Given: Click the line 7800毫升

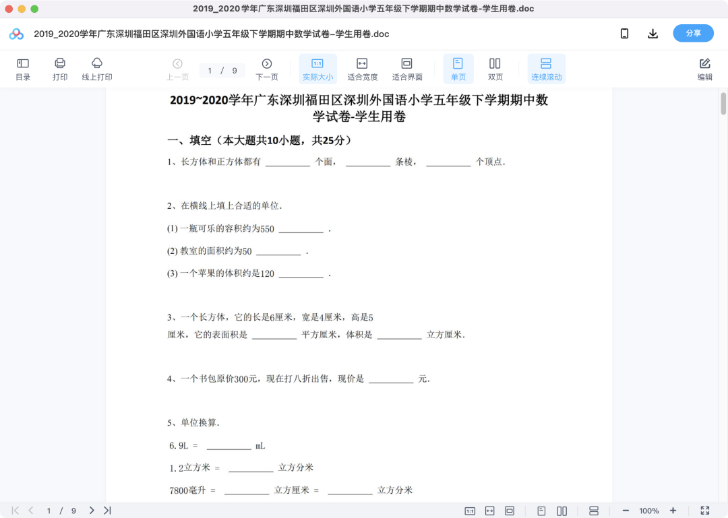Looking at the screenshot, I should point(291,490).
